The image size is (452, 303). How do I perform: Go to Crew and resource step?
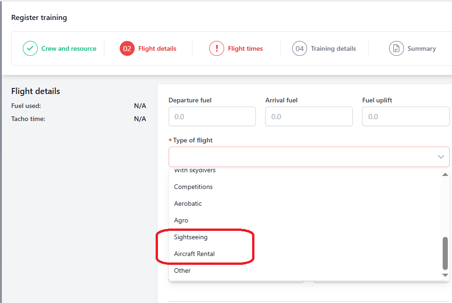tap(68, 48)
